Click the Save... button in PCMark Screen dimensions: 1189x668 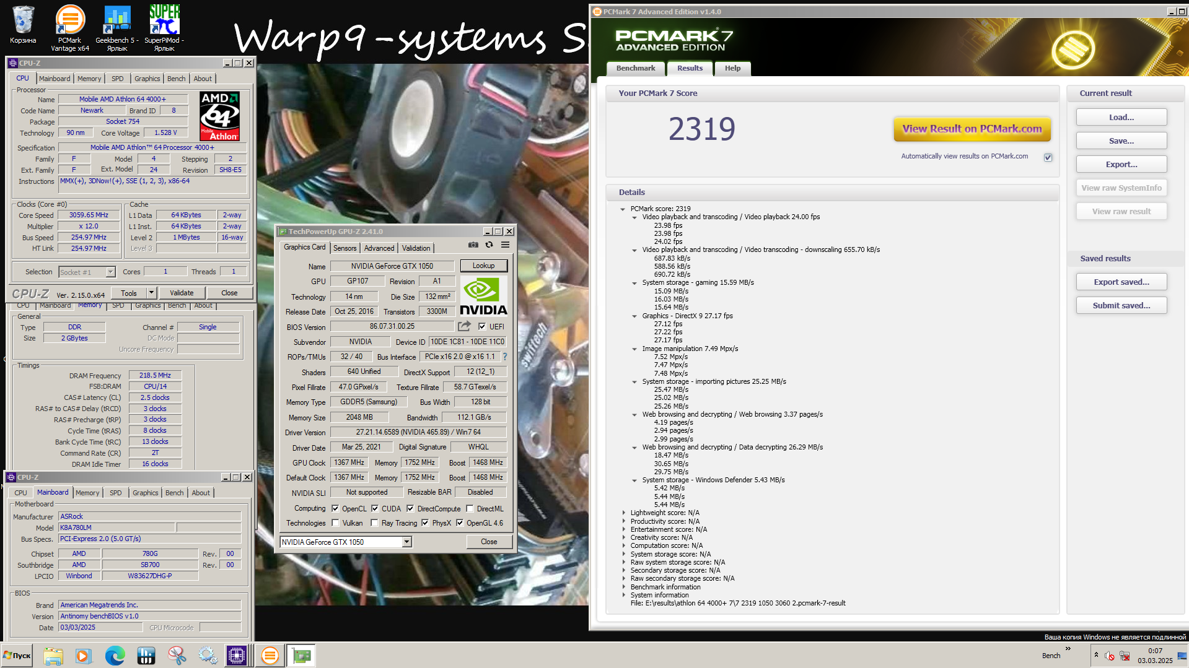(1121, 141)
